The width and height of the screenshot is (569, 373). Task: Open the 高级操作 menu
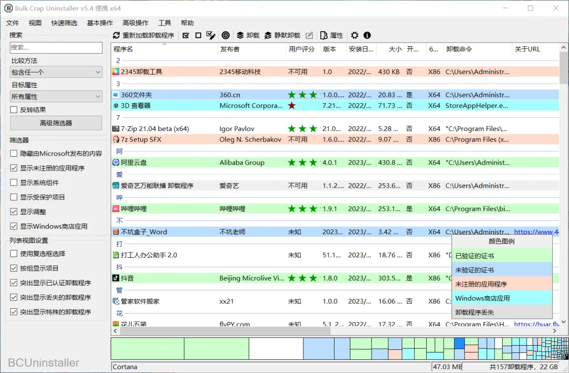pyautogui.click(x=135, y=23)
